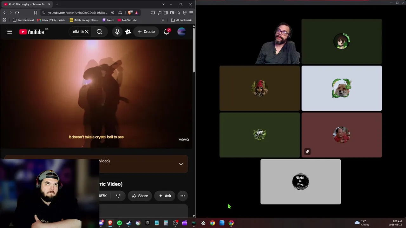Open Brave Shields lion icon
This screenshot has width=406, height=228.
[x=130, y=13]
